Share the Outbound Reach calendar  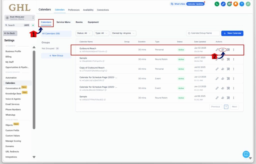[223, 50]
